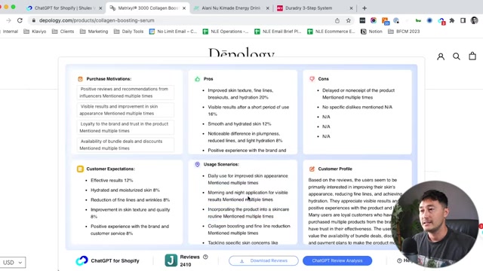Switch to ChatGPT for Shopify | Shulex tab
Screen dimensions: 483x271
coord(65,8)
